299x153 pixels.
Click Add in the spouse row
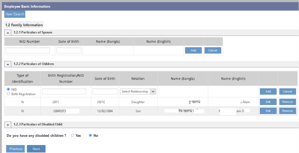point(193,50)
